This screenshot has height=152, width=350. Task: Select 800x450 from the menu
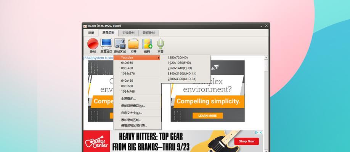(x=137, y=68)
